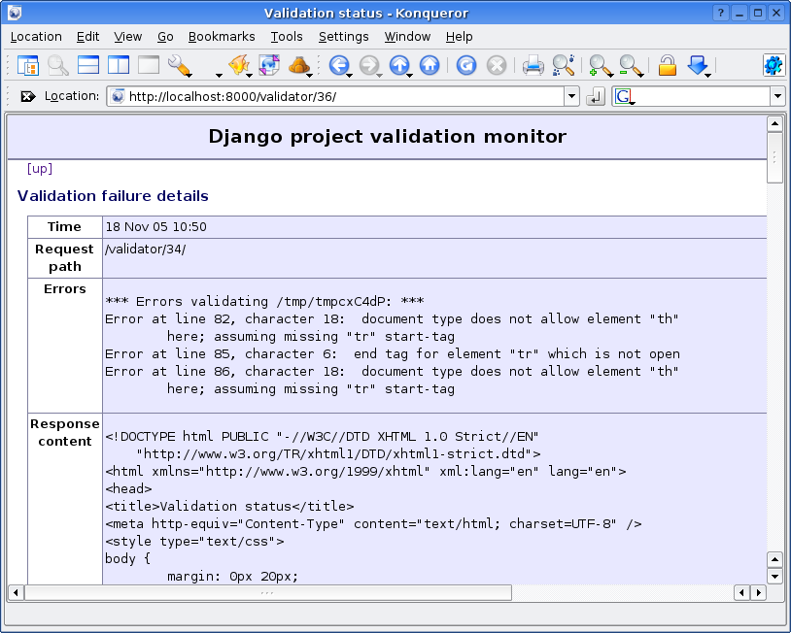791x633 pixels.
Task: Go up one level with Up arrow
Action: [399, 65]
